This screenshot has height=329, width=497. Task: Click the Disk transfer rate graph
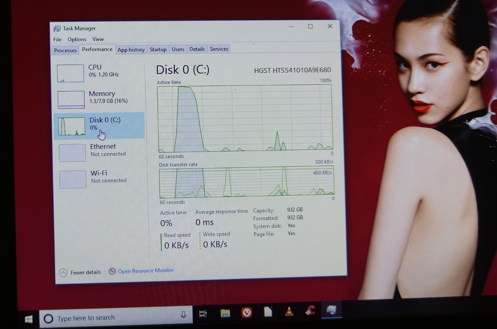(x=247, y=182)
